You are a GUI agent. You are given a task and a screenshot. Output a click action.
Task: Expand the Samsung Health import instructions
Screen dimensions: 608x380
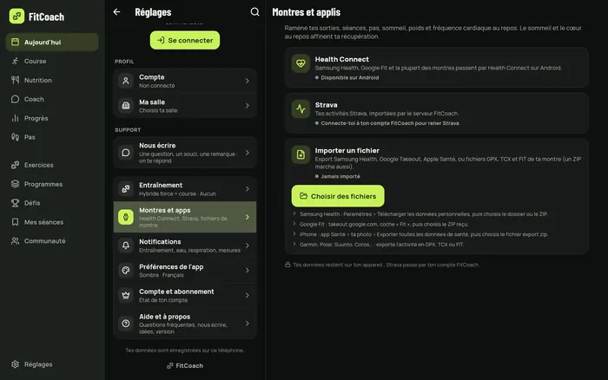[x=420, y=213]
